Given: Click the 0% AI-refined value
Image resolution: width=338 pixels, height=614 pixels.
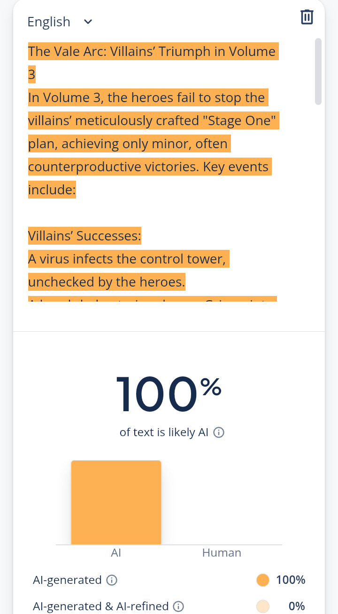Looking at the screenshot, I should point(297,606).
